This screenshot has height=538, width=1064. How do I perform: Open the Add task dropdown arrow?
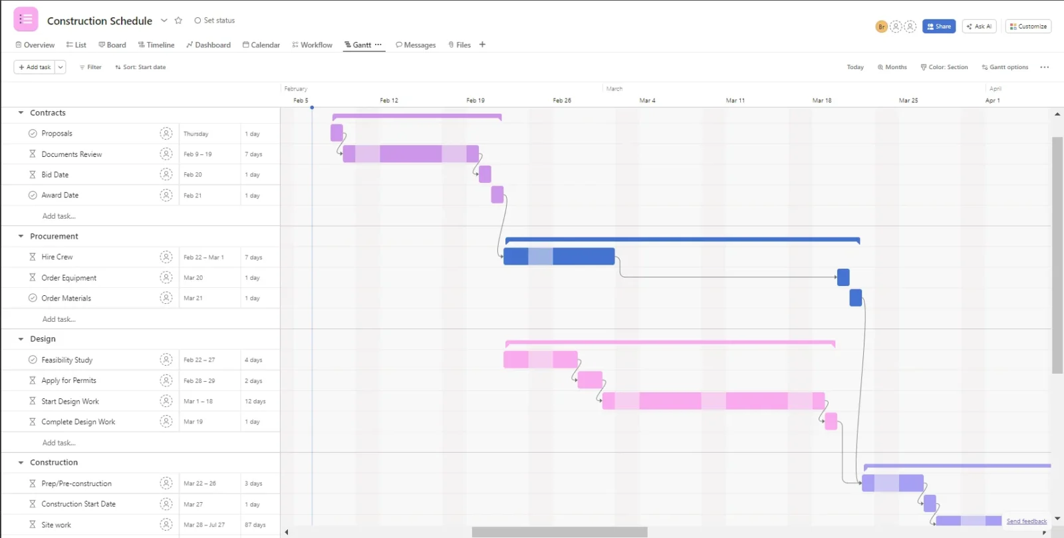pos(60,67)
